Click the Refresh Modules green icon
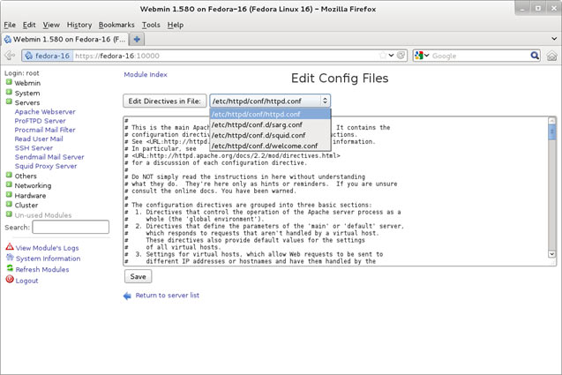 click(10, 268)
